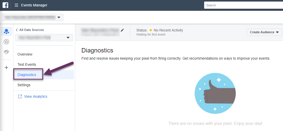Open Partner Integrations handshake icon

click(x=7, y=52)
